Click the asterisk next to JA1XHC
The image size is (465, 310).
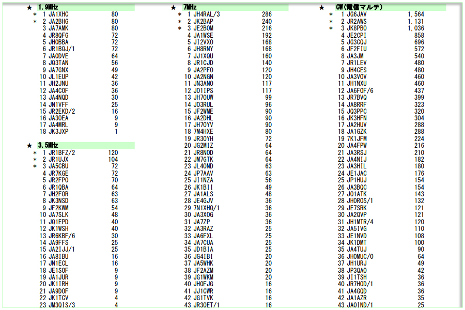pos(35,15)
